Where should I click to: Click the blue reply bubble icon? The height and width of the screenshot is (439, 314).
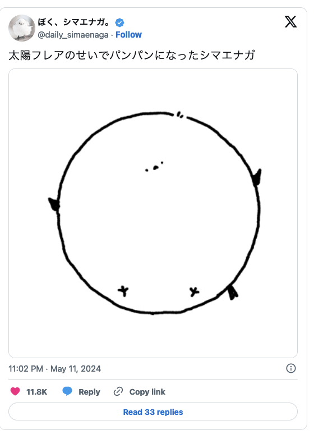[x=67, y=391]
